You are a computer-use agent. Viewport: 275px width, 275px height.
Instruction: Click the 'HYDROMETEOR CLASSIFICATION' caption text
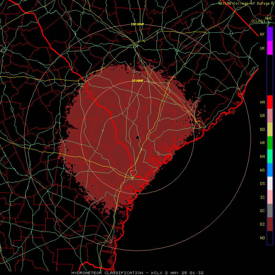pyautogui.click(x=107, y=273)
